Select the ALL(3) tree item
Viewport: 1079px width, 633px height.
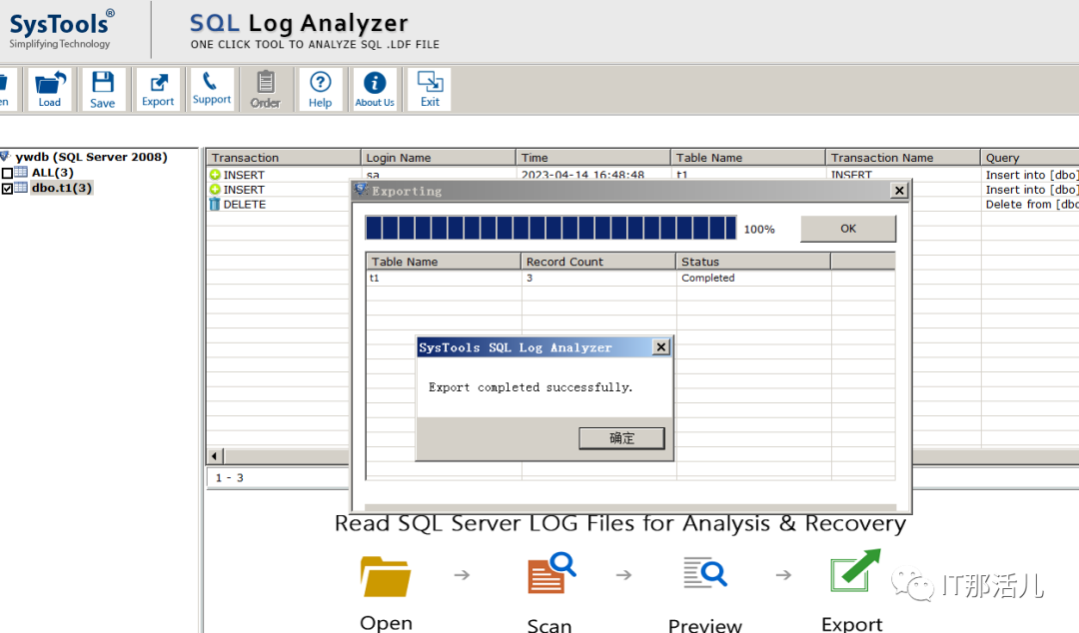pos(52,173)
